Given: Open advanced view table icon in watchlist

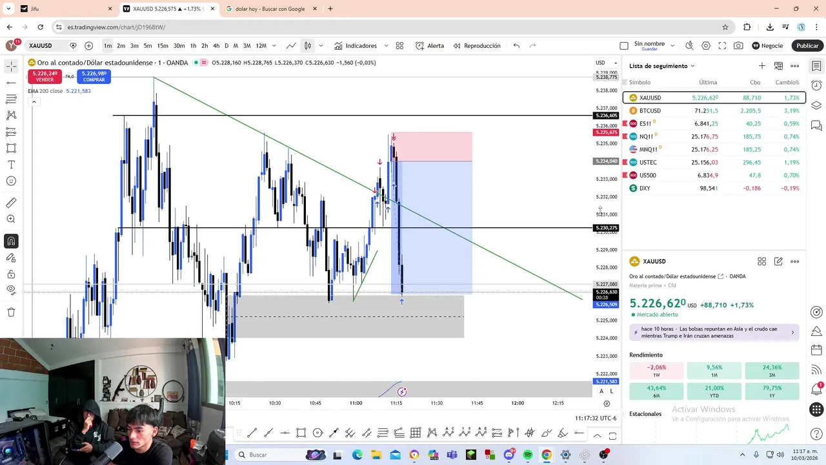Looking at the screenshot, I should [x=778, y=66].
